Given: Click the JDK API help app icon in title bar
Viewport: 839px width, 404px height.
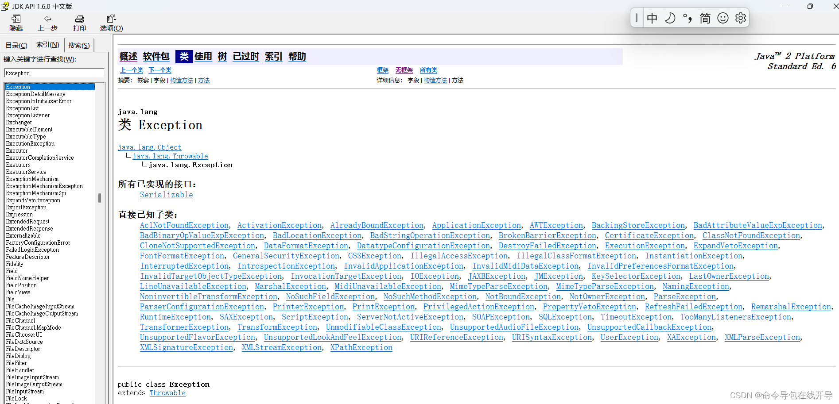Looking at the screenshot, I should coord(5,6).
